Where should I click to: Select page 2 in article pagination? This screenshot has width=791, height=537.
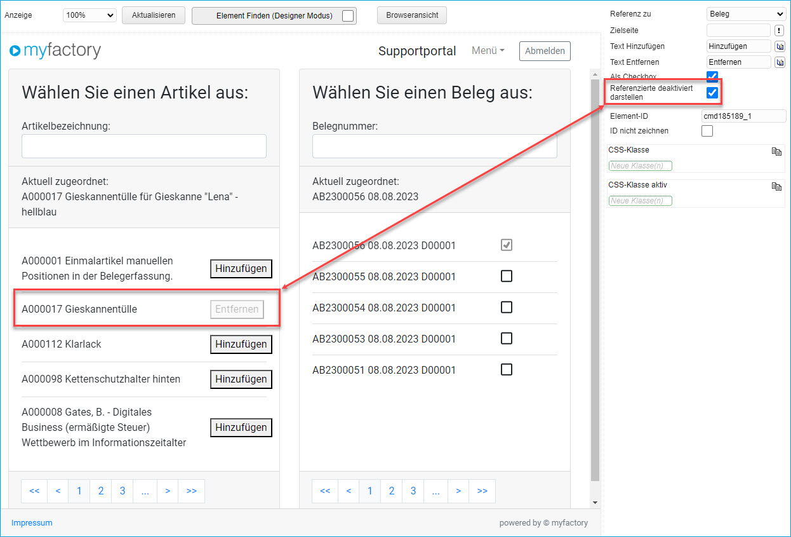coord(101,491)
